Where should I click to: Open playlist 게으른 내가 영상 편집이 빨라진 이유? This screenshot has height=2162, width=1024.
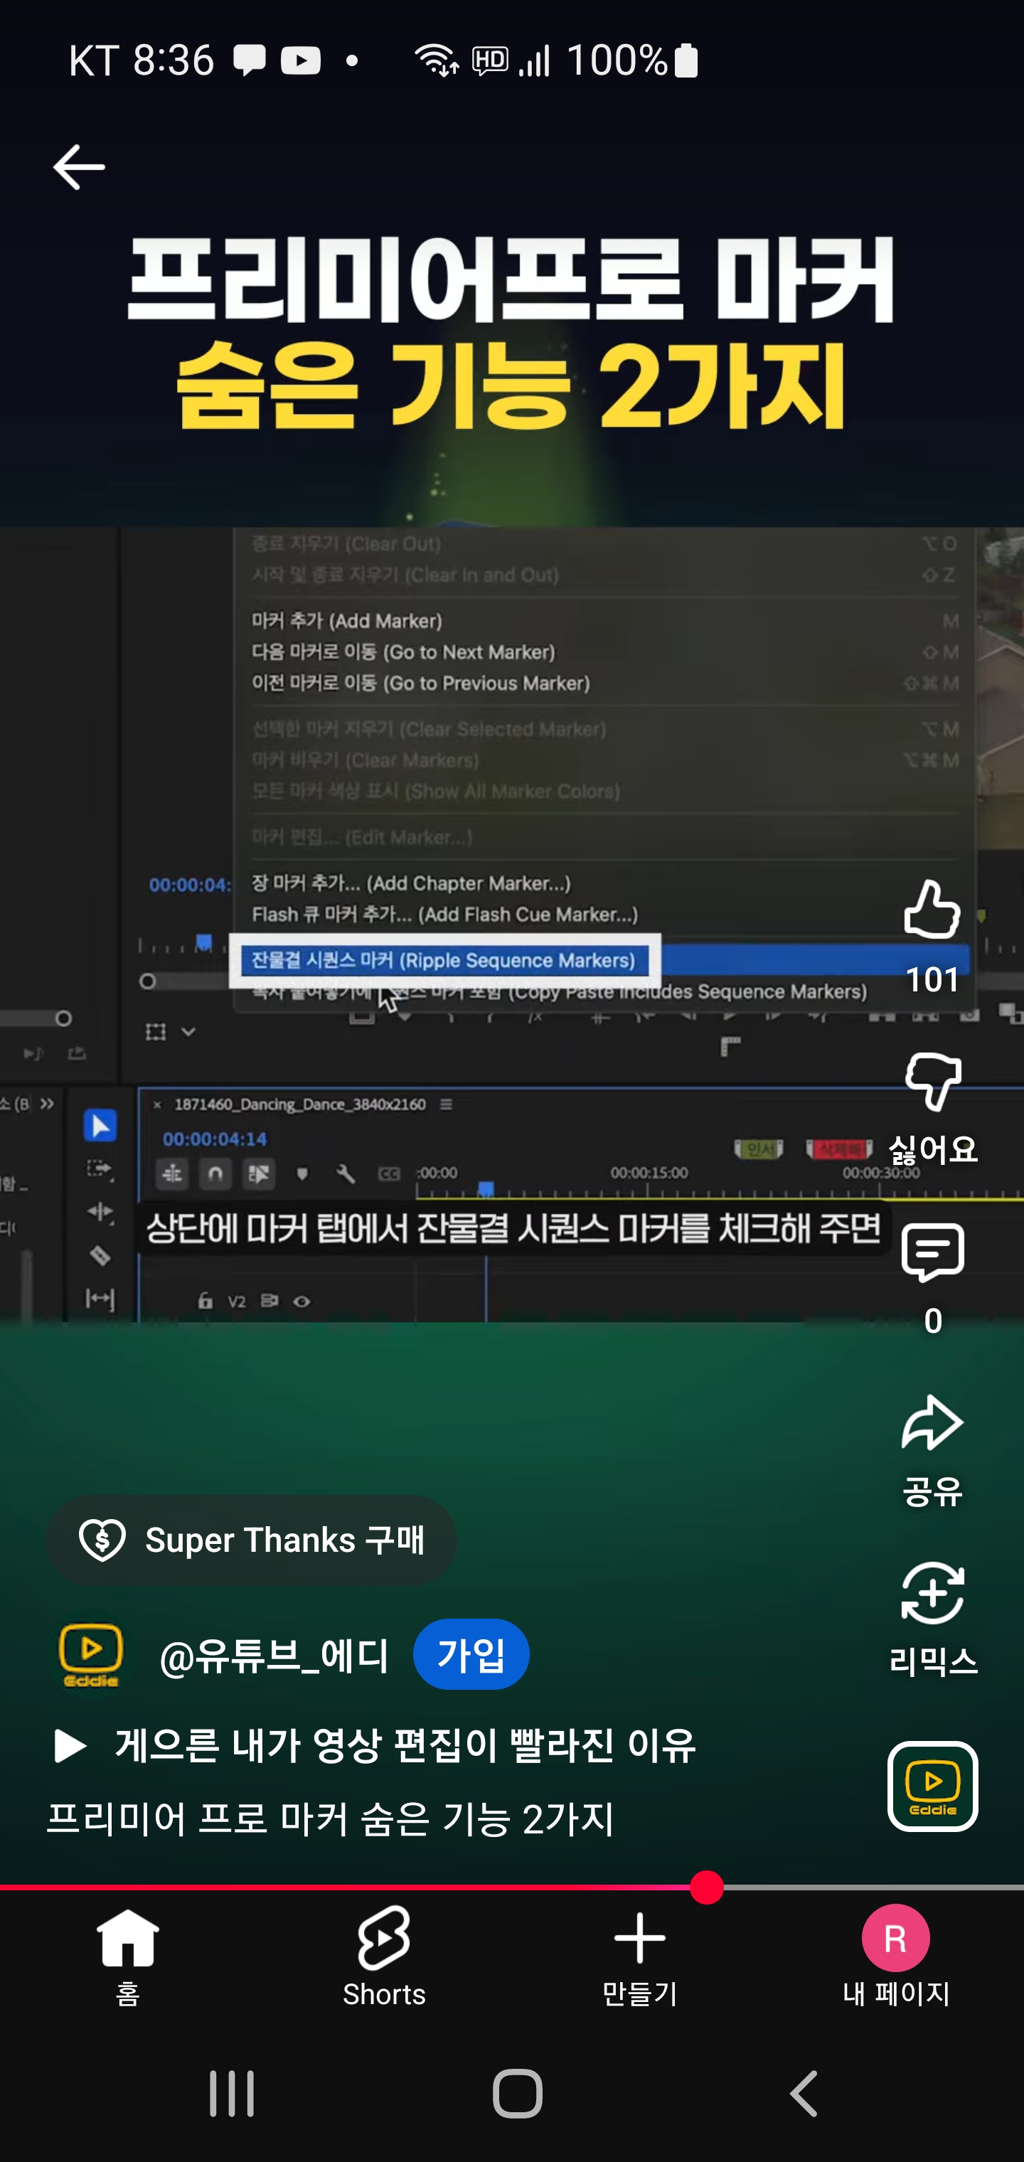[x=374, y=1746]
